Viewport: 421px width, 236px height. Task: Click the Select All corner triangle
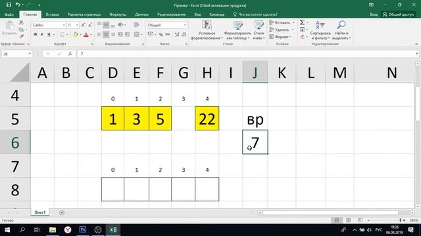(20, 72)
